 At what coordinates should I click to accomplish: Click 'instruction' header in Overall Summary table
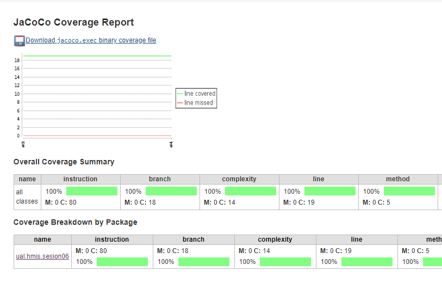tap(80, 179)
